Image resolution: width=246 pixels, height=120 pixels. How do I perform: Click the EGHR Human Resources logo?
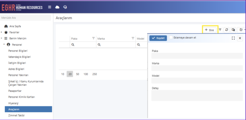click(x=22, y=8)
